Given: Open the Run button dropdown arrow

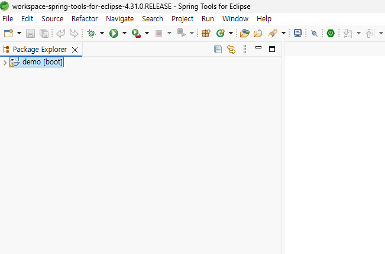Looking at the screenshot, I should (124, 34).
